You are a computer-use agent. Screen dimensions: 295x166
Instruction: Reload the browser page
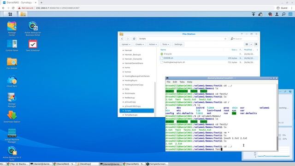coord(13,8)
